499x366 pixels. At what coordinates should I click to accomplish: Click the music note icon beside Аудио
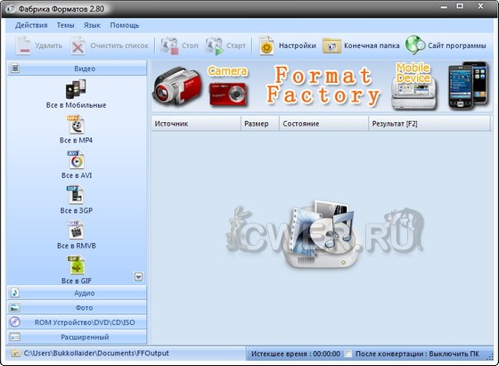(15, 293)
